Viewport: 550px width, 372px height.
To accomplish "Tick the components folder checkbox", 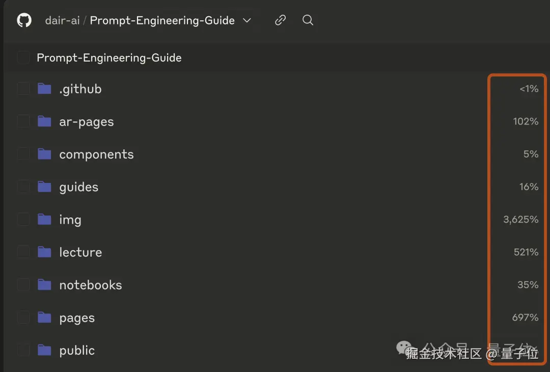I will 23,154.
